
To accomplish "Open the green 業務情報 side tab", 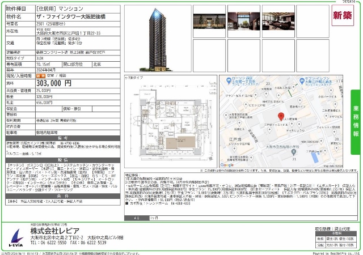I will click(356, 122).
